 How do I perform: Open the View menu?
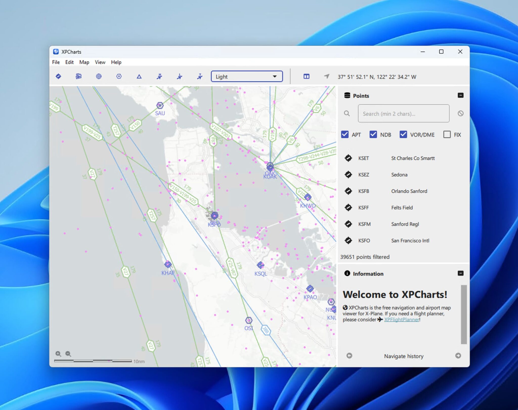tap(100, 62)
